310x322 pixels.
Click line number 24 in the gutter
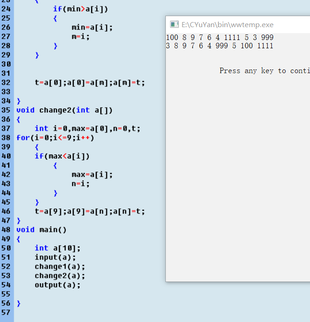pos(6,9)
